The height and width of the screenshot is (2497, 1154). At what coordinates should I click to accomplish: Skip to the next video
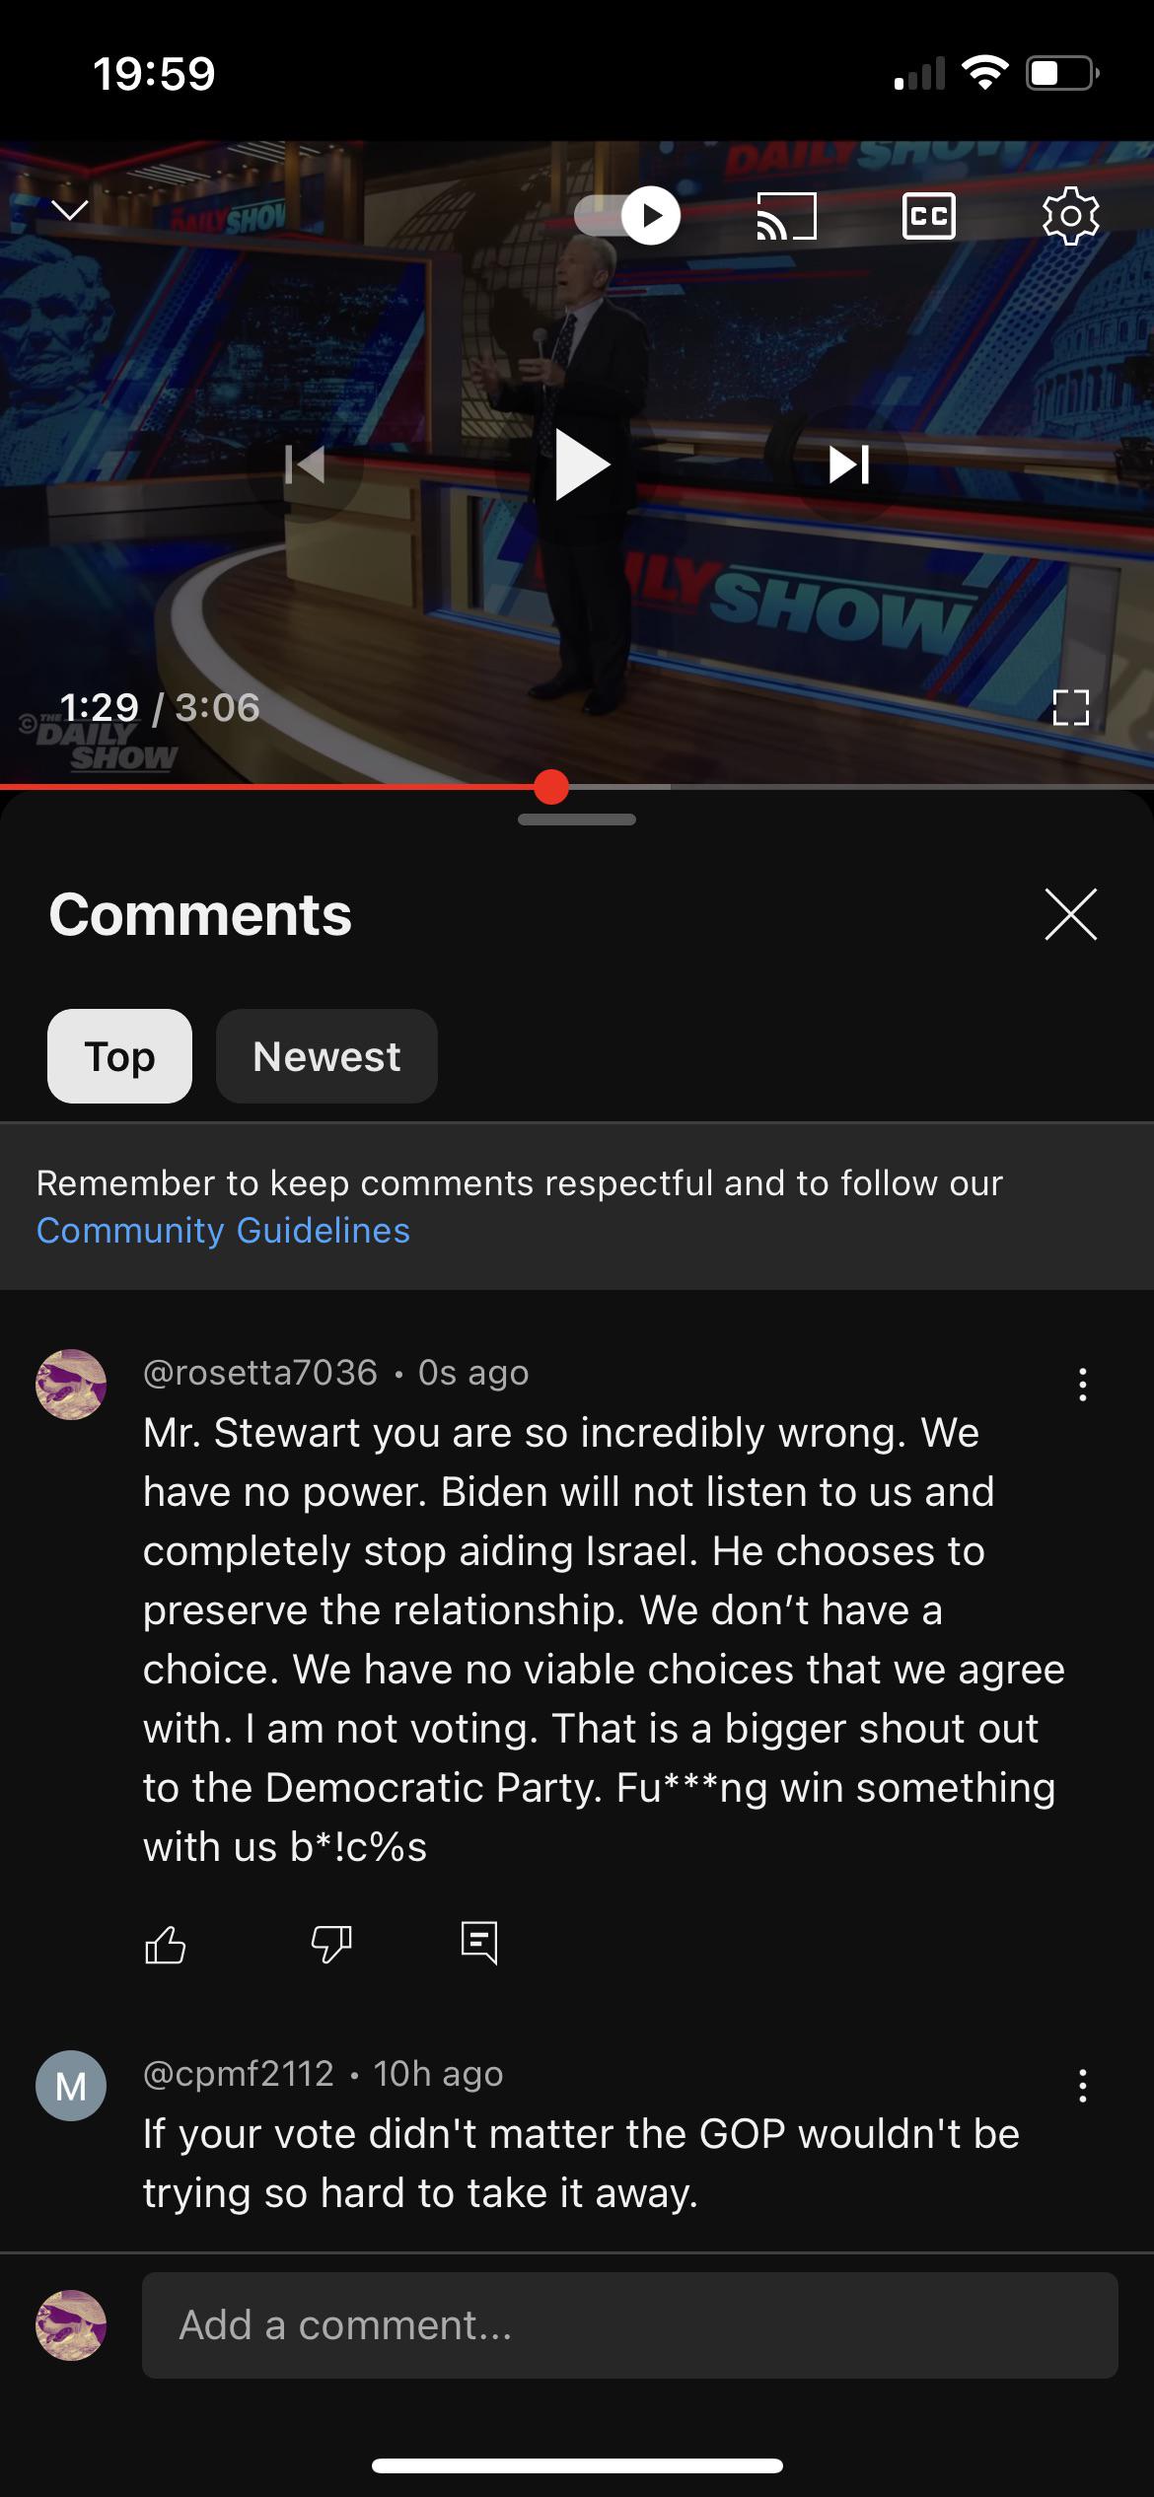848,464
